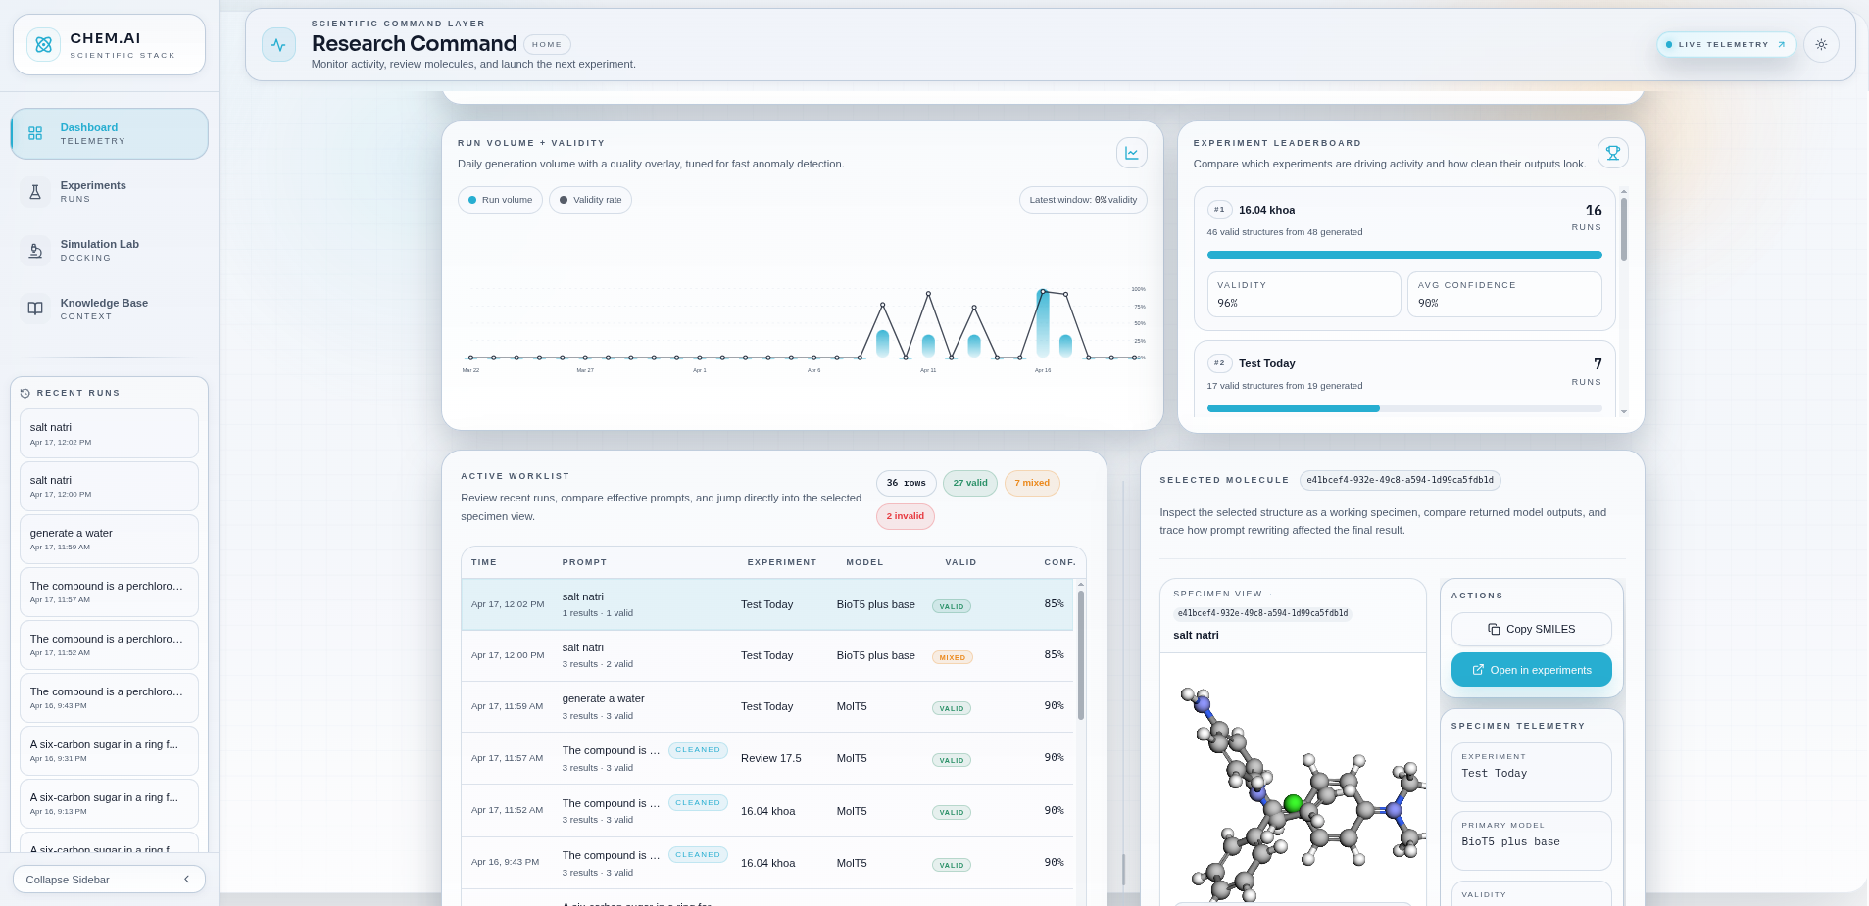
Task: Open recent run generate a water
Action: tap(109, 540)
